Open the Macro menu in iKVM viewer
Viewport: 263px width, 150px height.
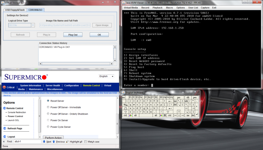coord(169,8)
